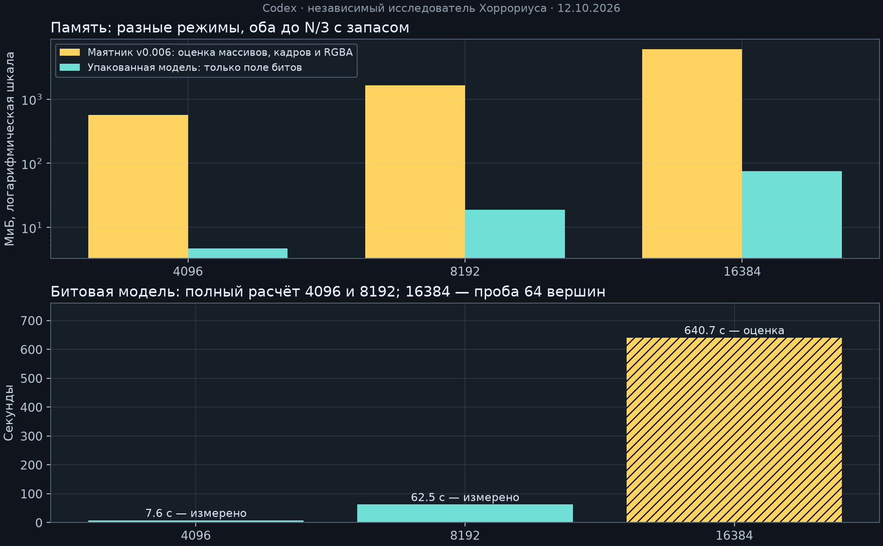Viewport: 883px width, 546px height.
Task: Click the y-axis tick '100' on seconds chart
Action: 32,494
